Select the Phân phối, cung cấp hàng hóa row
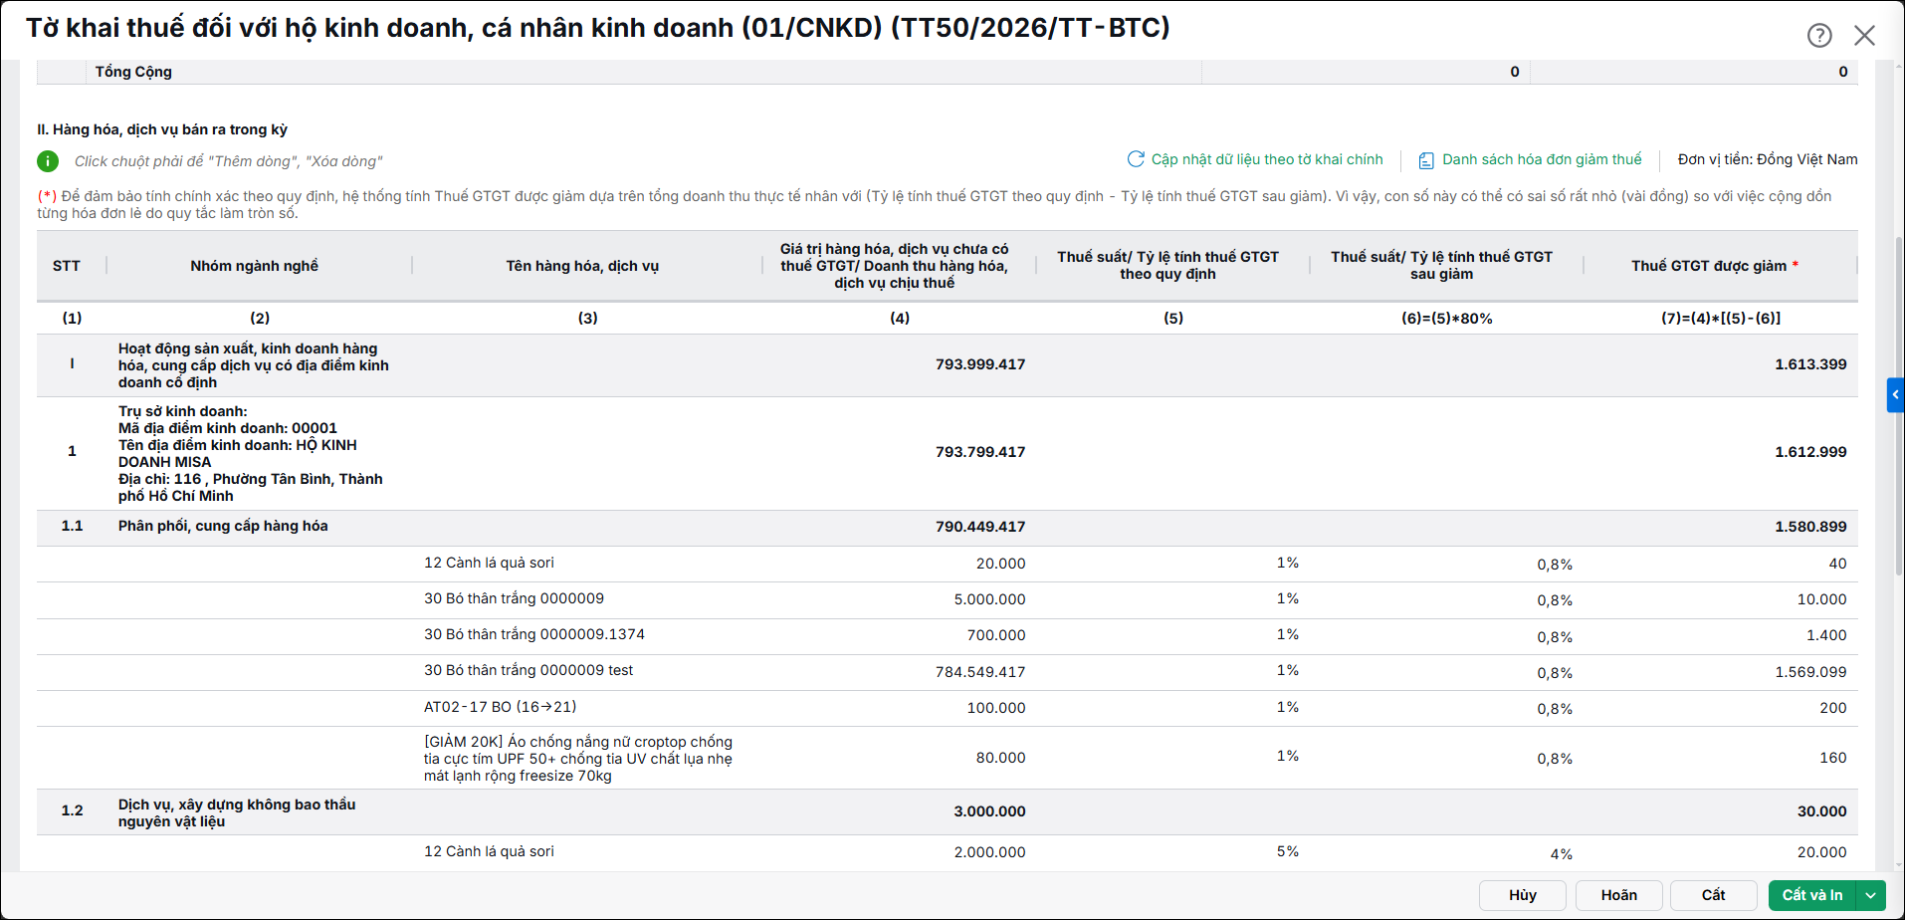Viewport: 1905px width, 920px height. coord(948,527)
